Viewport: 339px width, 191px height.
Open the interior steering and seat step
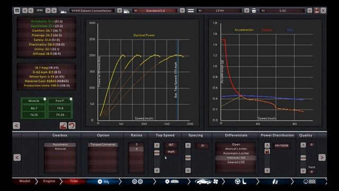(x=240, y=181)
